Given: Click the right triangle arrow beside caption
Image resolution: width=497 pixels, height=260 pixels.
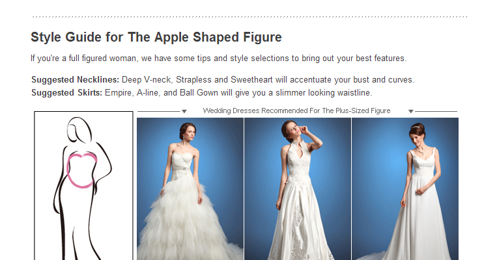Looking at the screenshot, I should click(x=411, y=111).
